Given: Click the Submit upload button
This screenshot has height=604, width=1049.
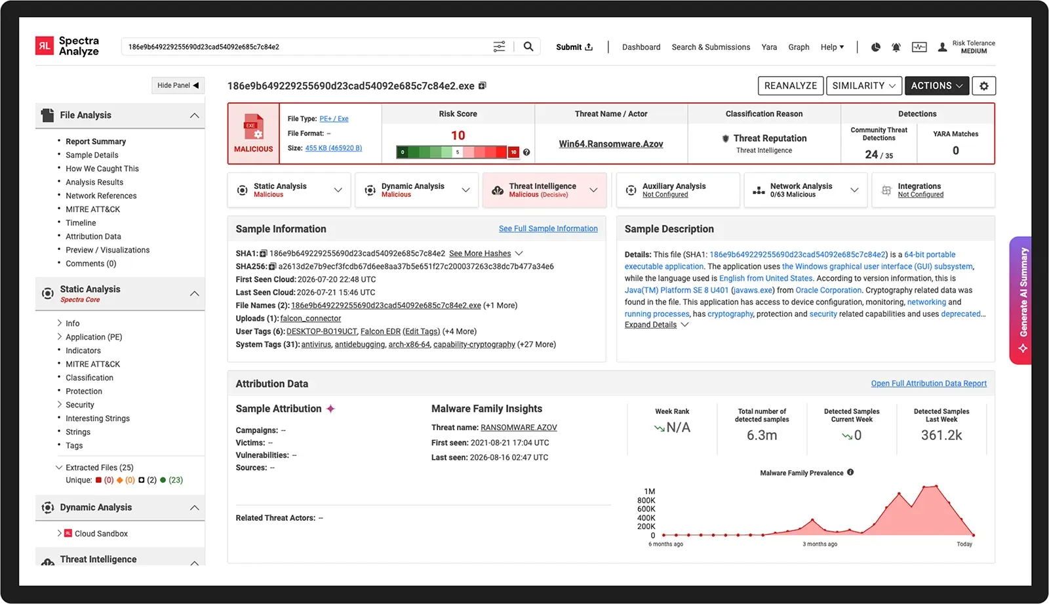Looking at the screenshot, I should click(x=574, y=47).
